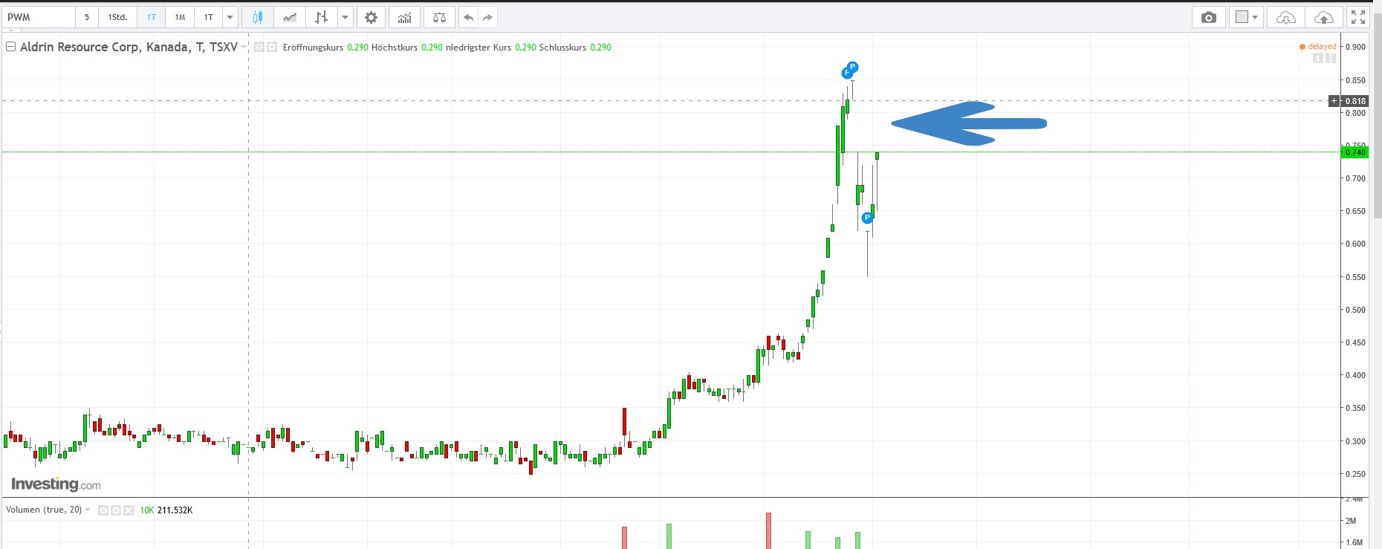Click the compare symbols scale icon
Viewport: 1382px width, 549px height.
(x=439, y=17)
